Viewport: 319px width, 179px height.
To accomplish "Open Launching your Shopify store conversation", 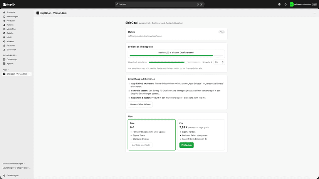I will (17, 168).
